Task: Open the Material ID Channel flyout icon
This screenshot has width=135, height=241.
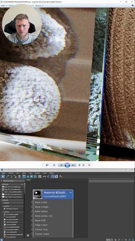Action: tap(40, 177)
